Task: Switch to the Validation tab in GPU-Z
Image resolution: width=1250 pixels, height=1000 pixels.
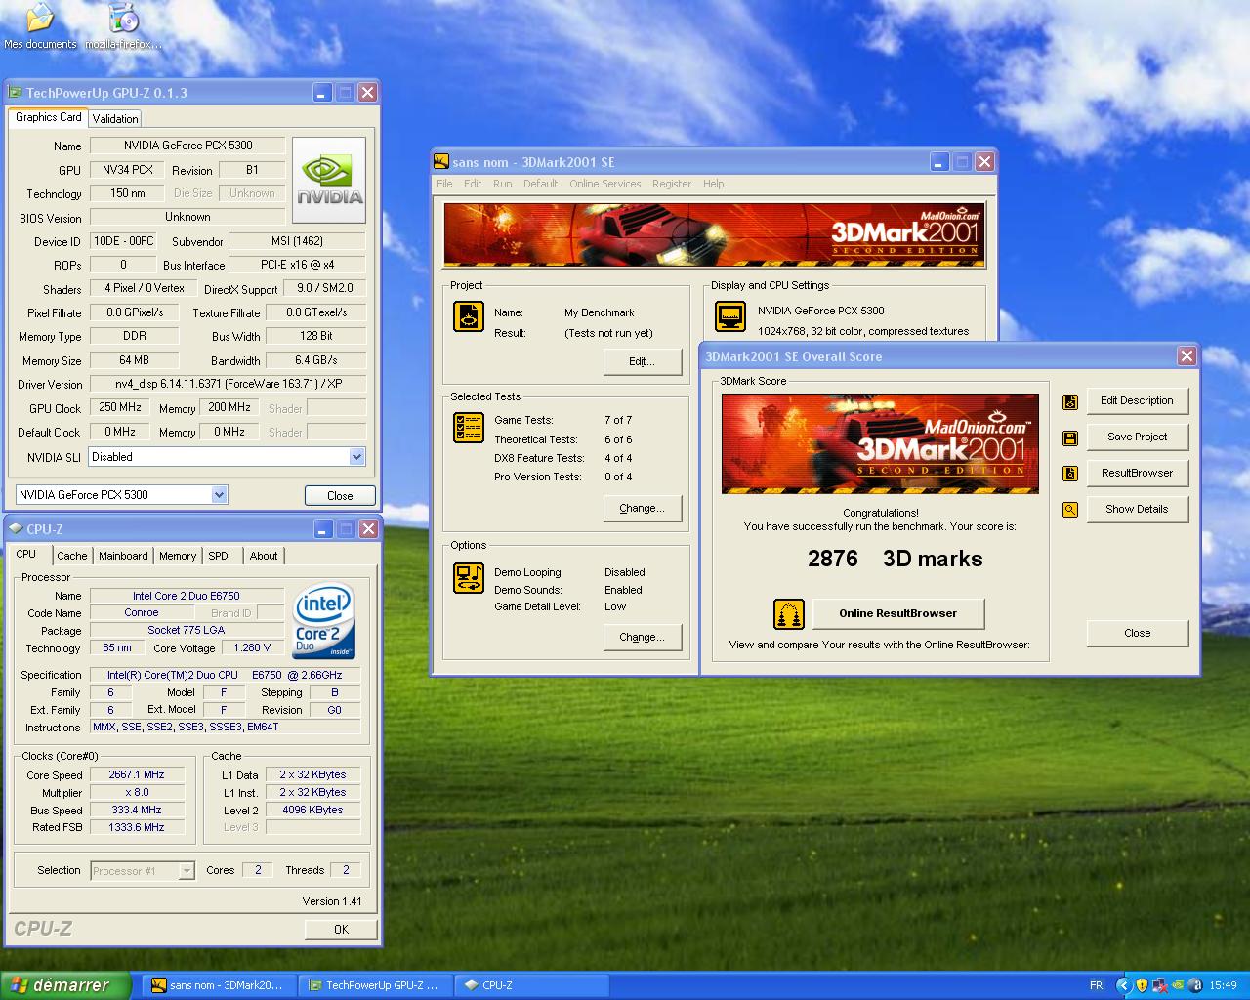Action: 115,119
